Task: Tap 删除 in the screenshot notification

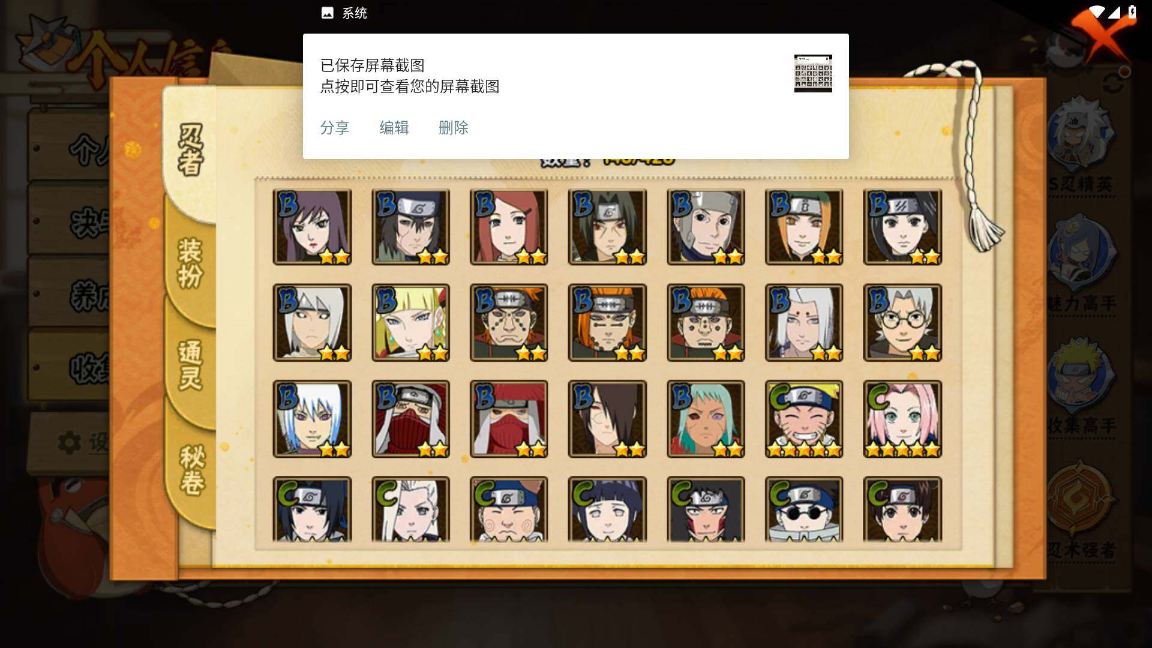Action: (454, 128)
